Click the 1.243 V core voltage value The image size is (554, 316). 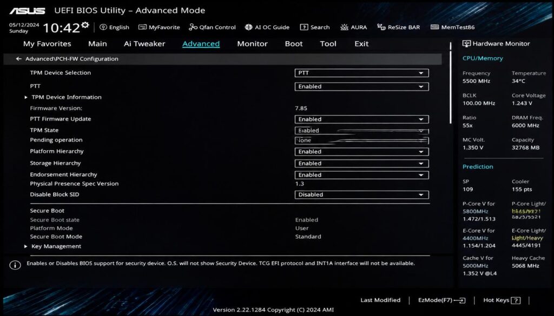click(x=522, y=103)
